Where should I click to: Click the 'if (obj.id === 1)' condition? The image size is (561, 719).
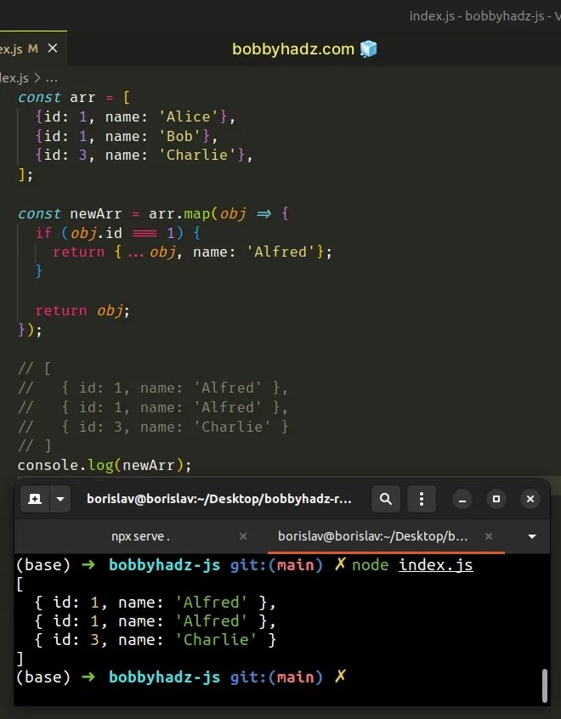pyautogui.click(x=118, y=233)
